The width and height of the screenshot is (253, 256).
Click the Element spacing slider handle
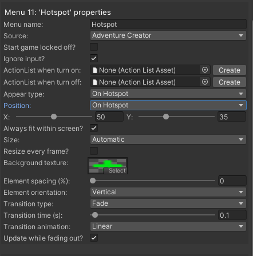93,181
